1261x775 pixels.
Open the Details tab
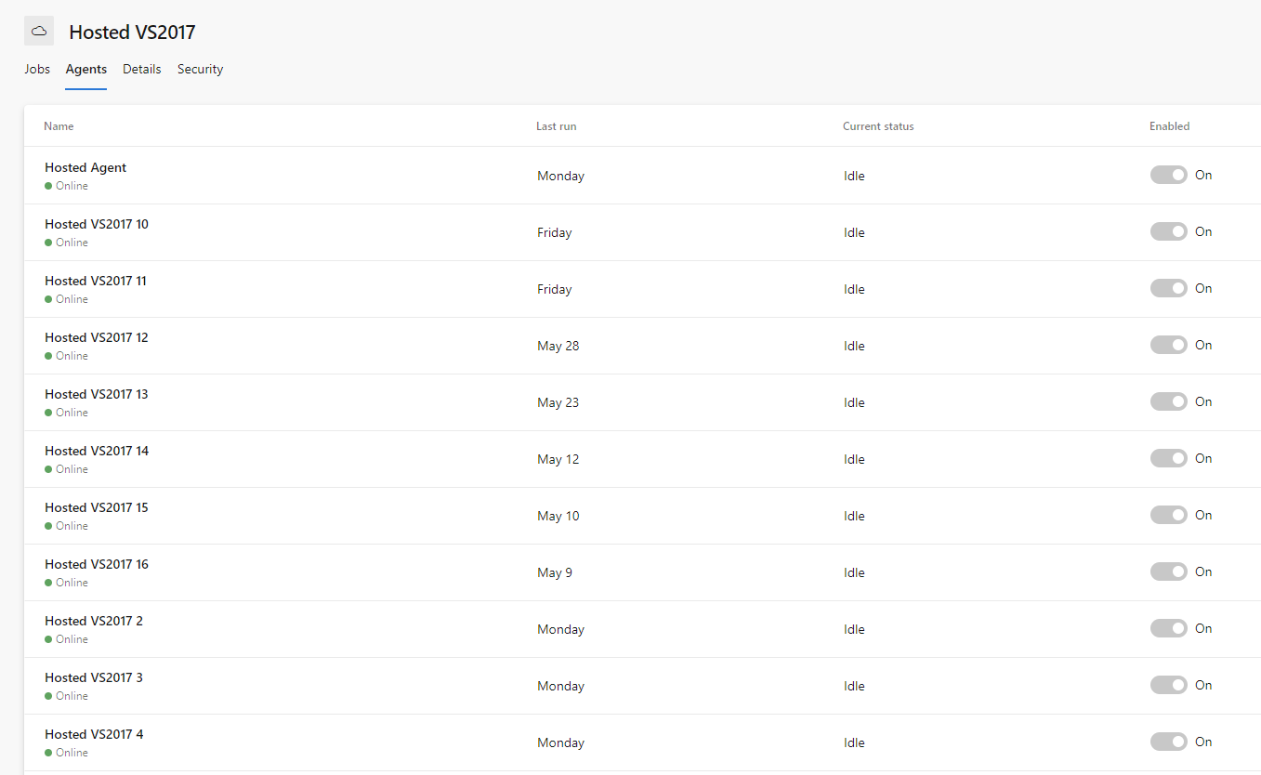pos(141,69)
